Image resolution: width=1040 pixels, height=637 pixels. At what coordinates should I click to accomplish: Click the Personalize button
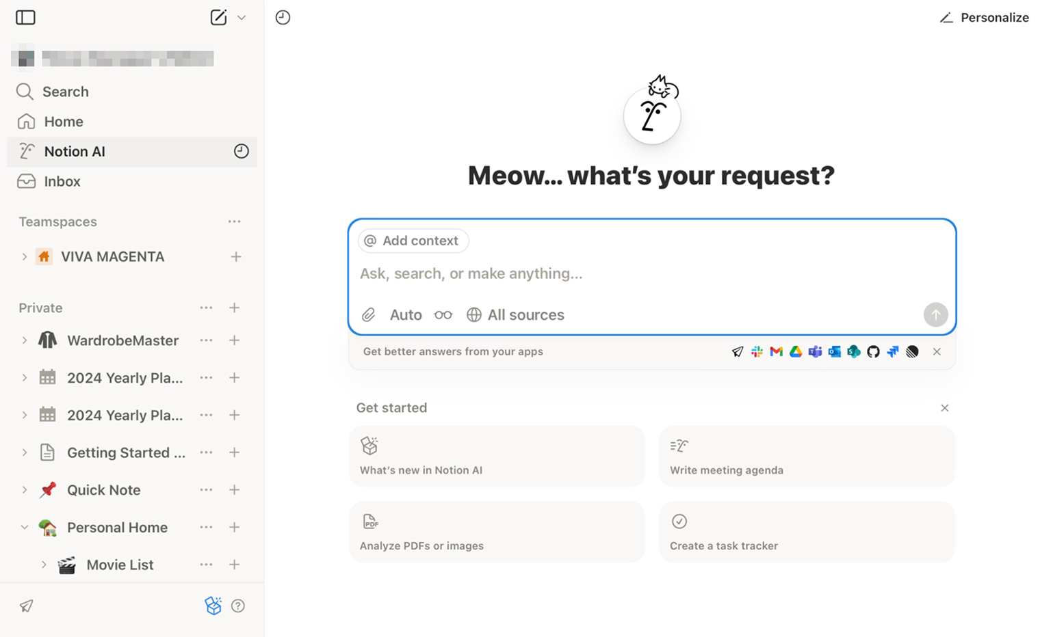pos(984,18)
